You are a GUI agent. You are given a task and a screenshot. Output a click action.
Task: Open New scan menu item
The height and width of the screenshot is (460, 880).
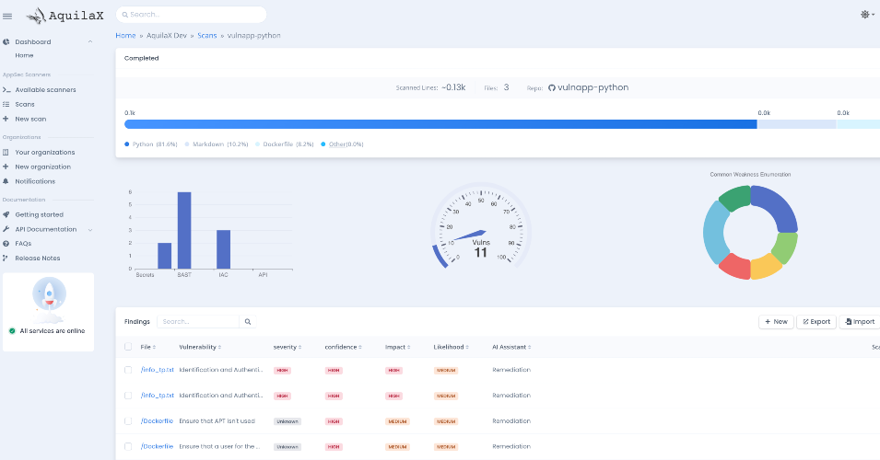[30, 119]
